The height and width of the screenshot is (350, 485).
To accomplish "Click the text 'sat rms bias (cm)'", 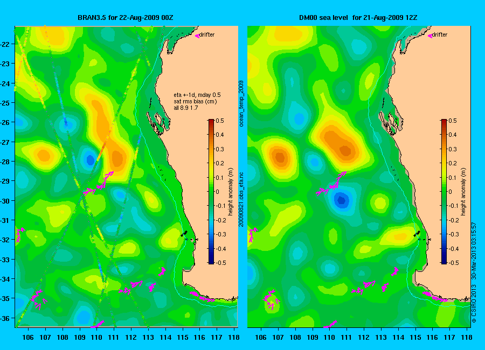I will pyautogui.click(x=195, y=101).
